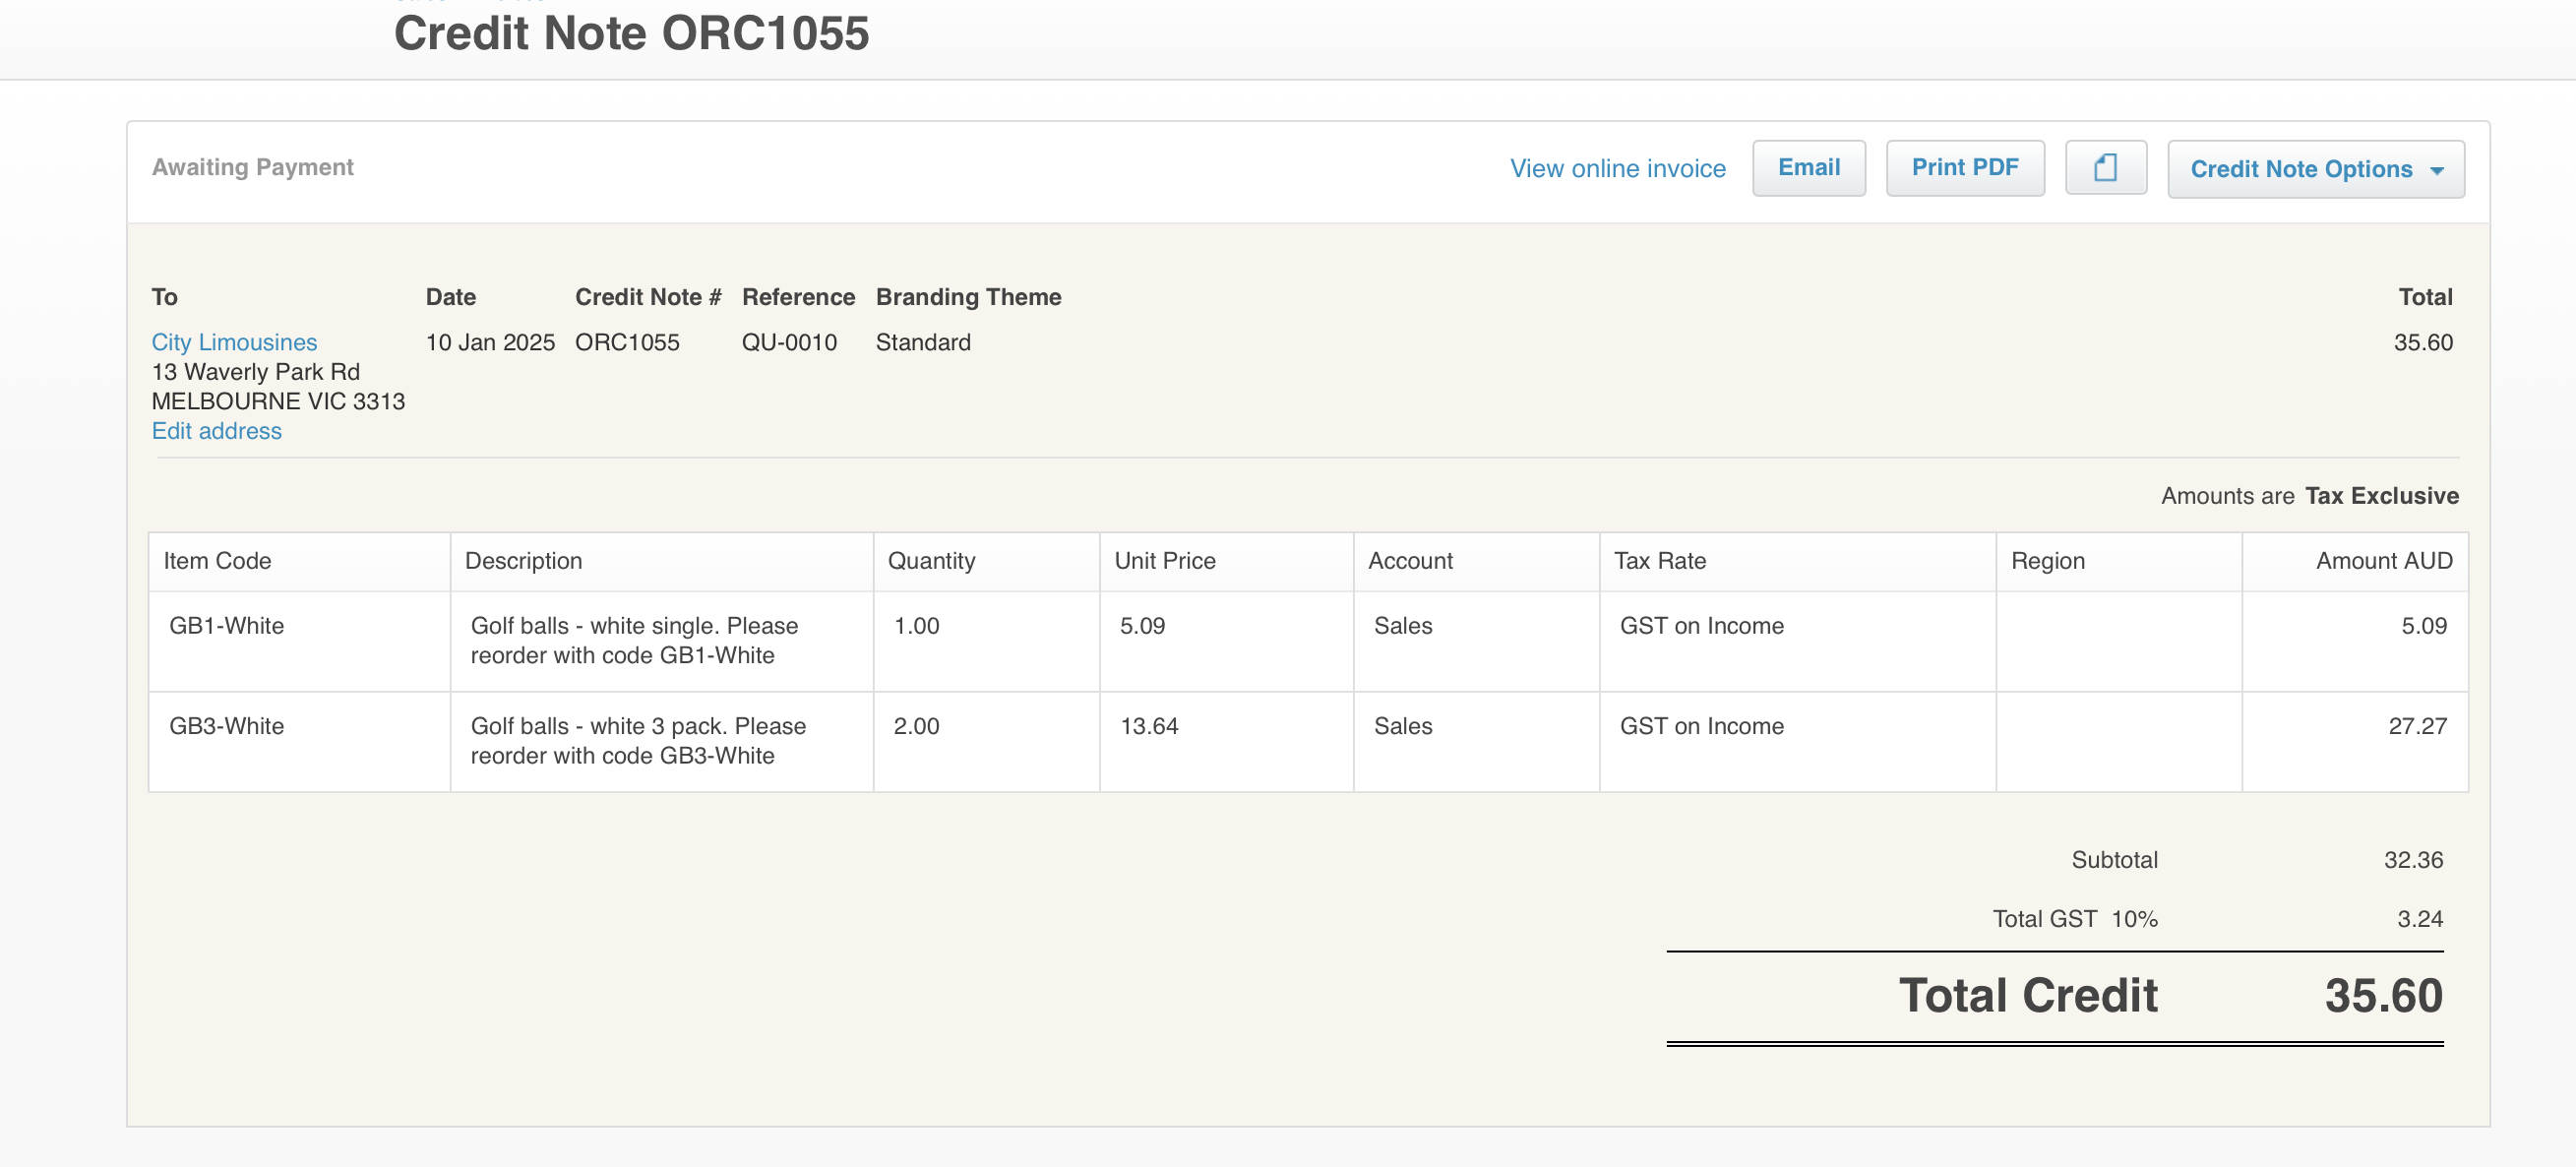Click the copy document icon button
The height and width of the screenshot is (1167, 2576).
pos(2105,168)
